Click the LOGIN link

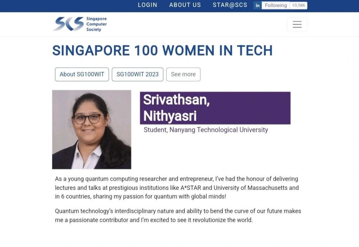coord(147,5)
